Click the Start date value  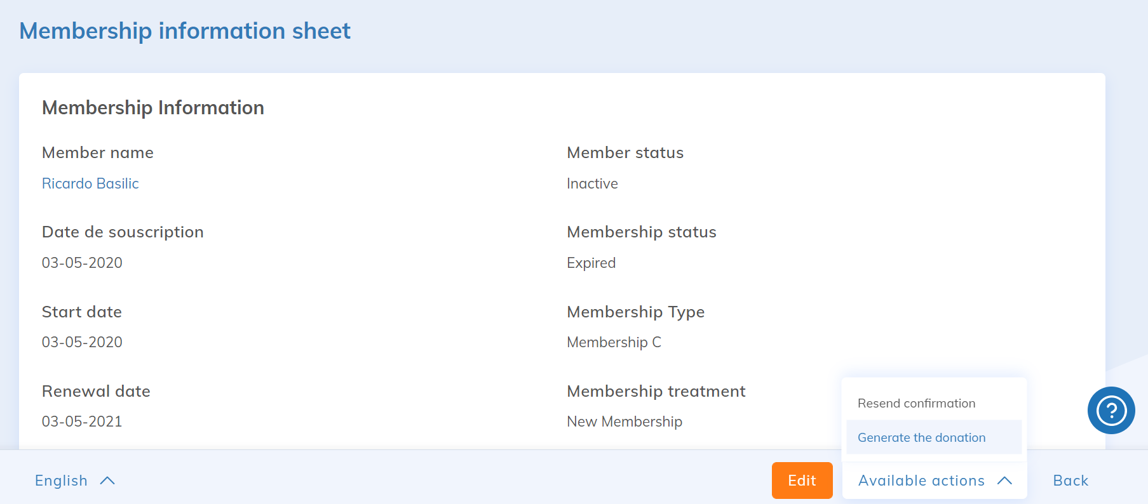pyautogui.click(x=82, y=342)
